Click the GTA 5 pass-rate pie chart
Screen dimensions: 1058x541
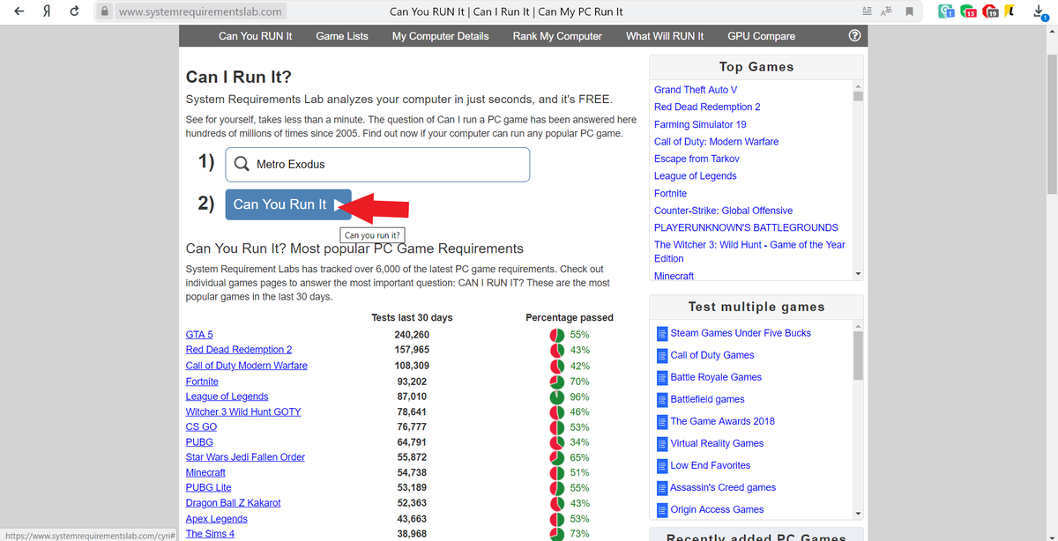[x=557, y=335]
